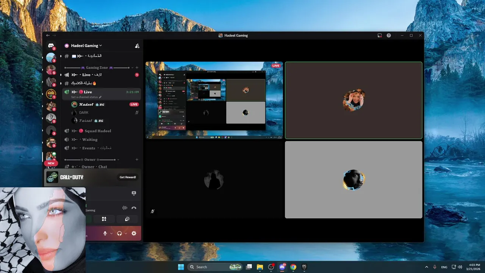Open the activities shapes button
Screen dimensions: 485x273
pyautogui.click(x=104, y=219)
